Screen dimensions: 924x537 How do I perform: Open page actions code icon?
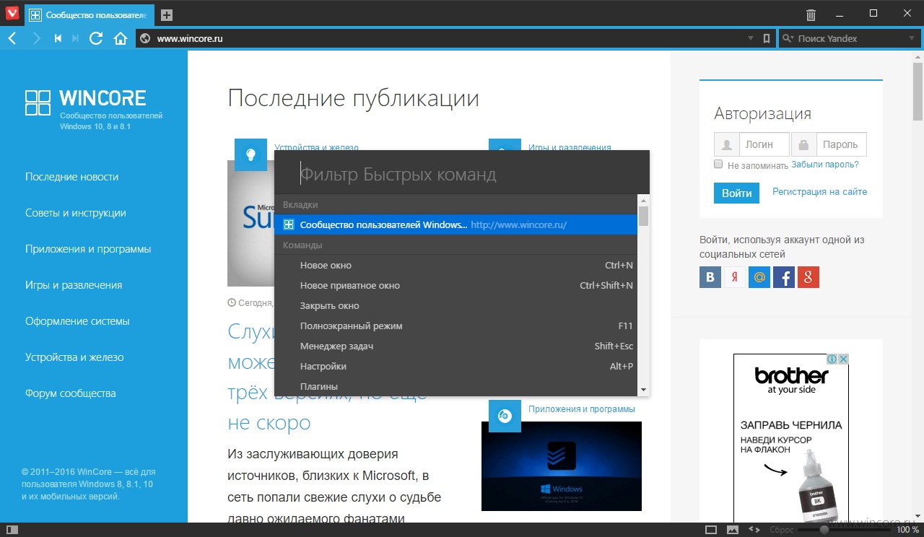pyautogui.click(x=754, y=530)
